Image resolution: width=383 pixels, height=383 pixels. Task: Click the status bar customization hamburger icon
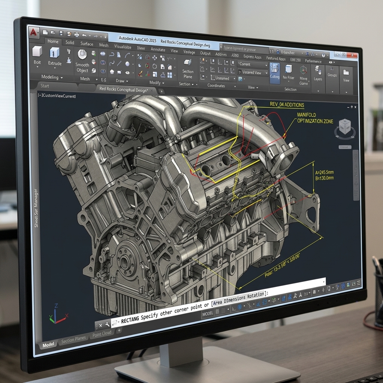click(x=359, y=283)
